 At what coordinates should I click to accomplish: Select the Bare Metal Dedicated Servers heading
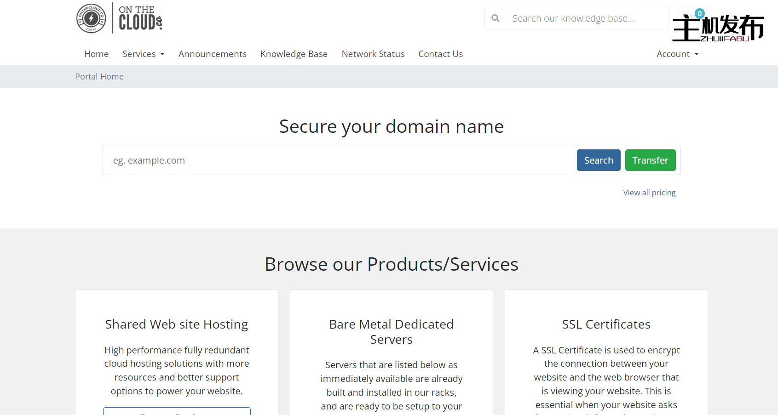coord(391,332)
